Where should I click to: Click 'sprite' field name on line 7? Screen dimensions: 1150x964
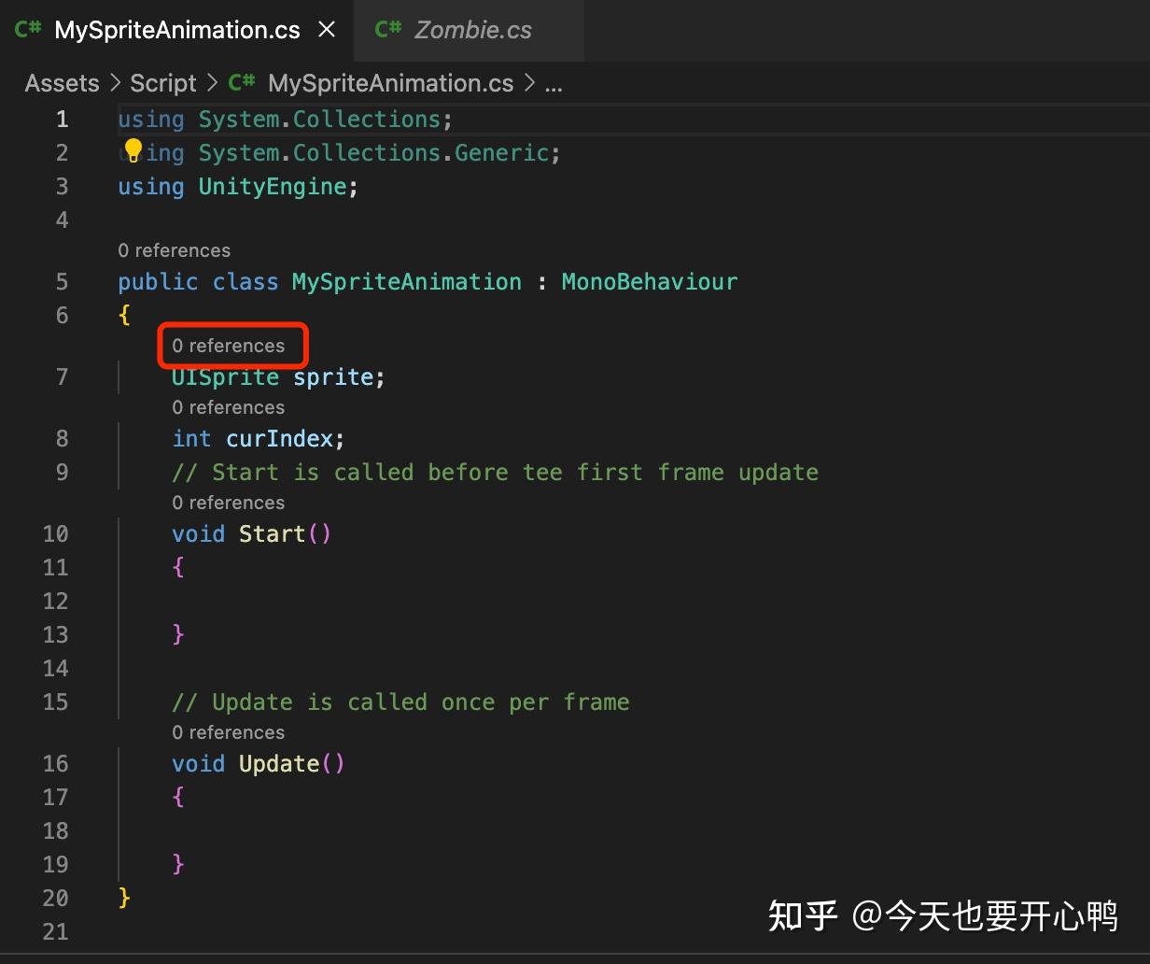[332, 377]
